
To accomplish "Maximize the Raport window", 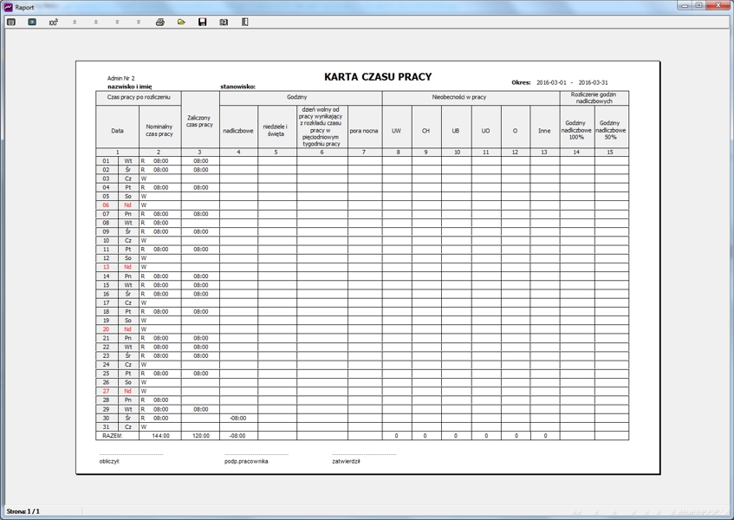I will (698, 5).
